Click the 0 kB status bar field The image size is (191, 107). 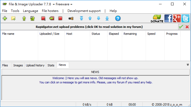(109, 104)
